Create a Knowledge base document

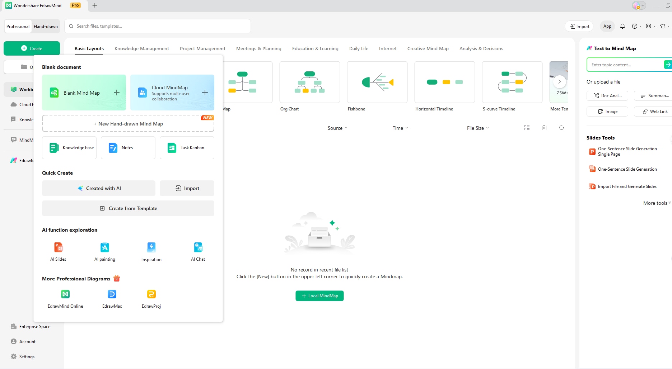tap(69, 148)
